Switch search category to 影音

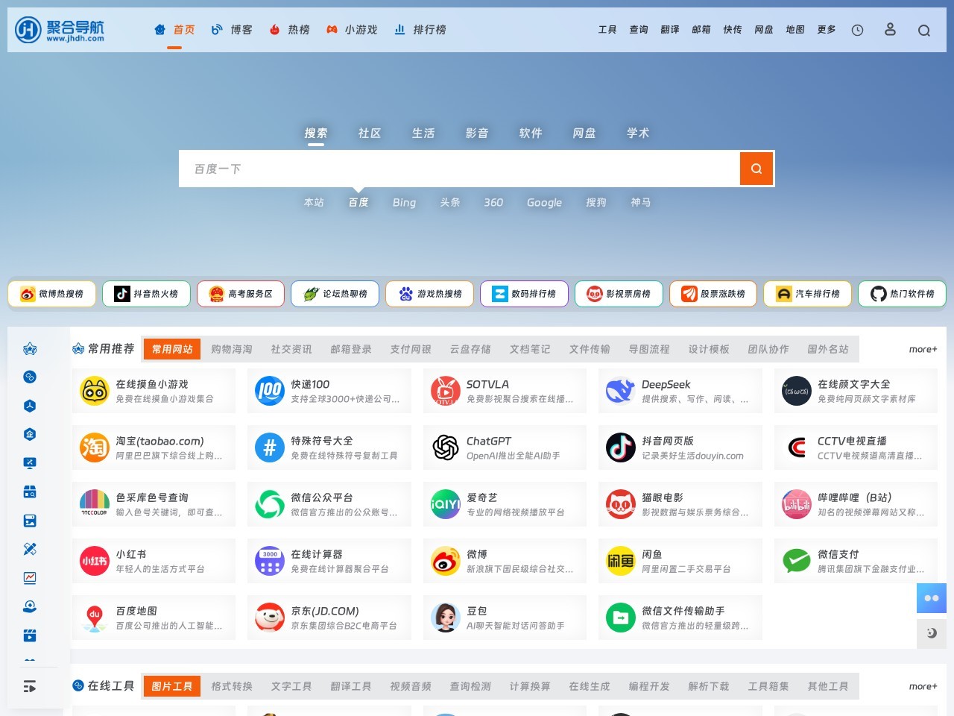click(x=477, y=133)
